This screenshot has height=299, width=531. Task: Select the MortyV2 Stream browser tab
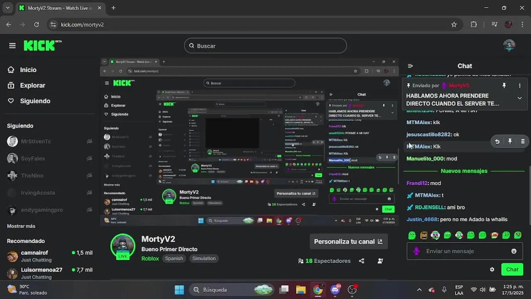coord(60,8)
